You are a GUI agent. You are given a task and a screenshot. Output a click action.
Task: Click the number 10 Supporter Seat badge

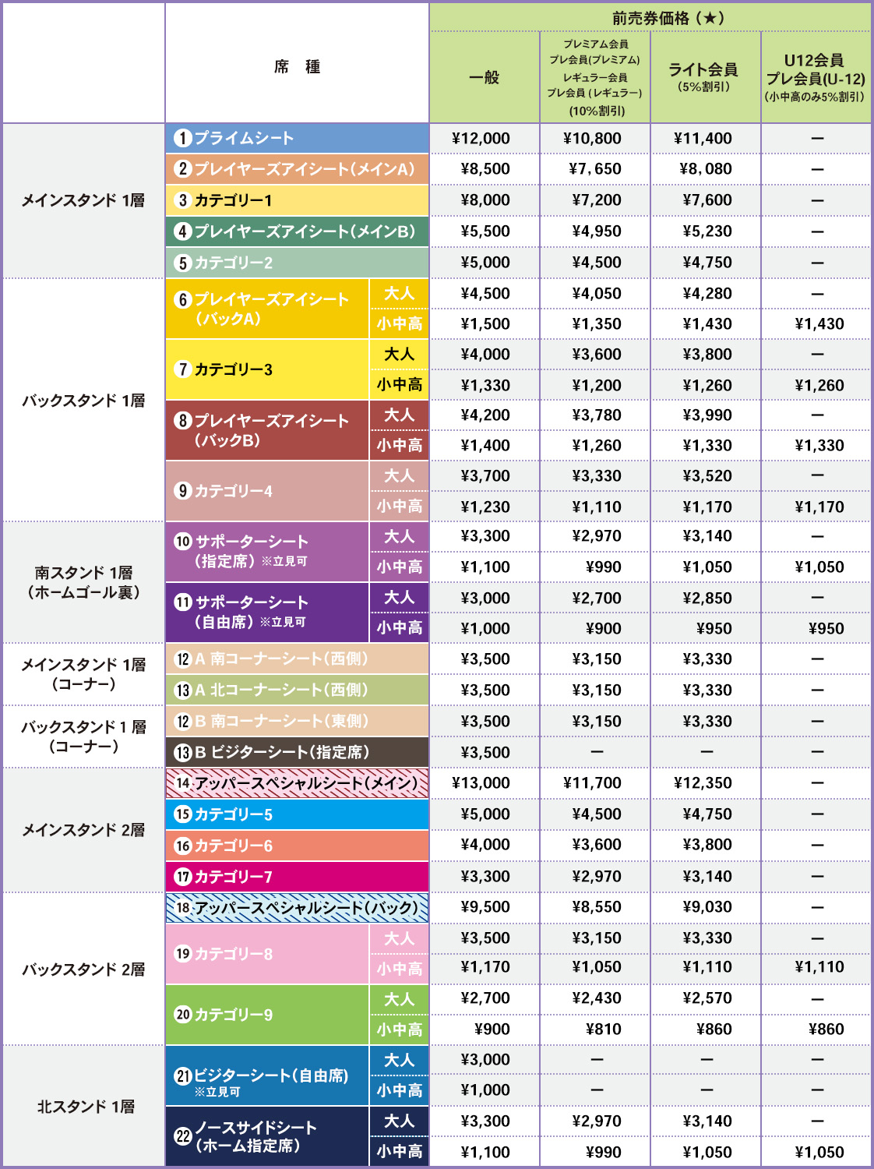pyautogui.click(x=183, y=542)
